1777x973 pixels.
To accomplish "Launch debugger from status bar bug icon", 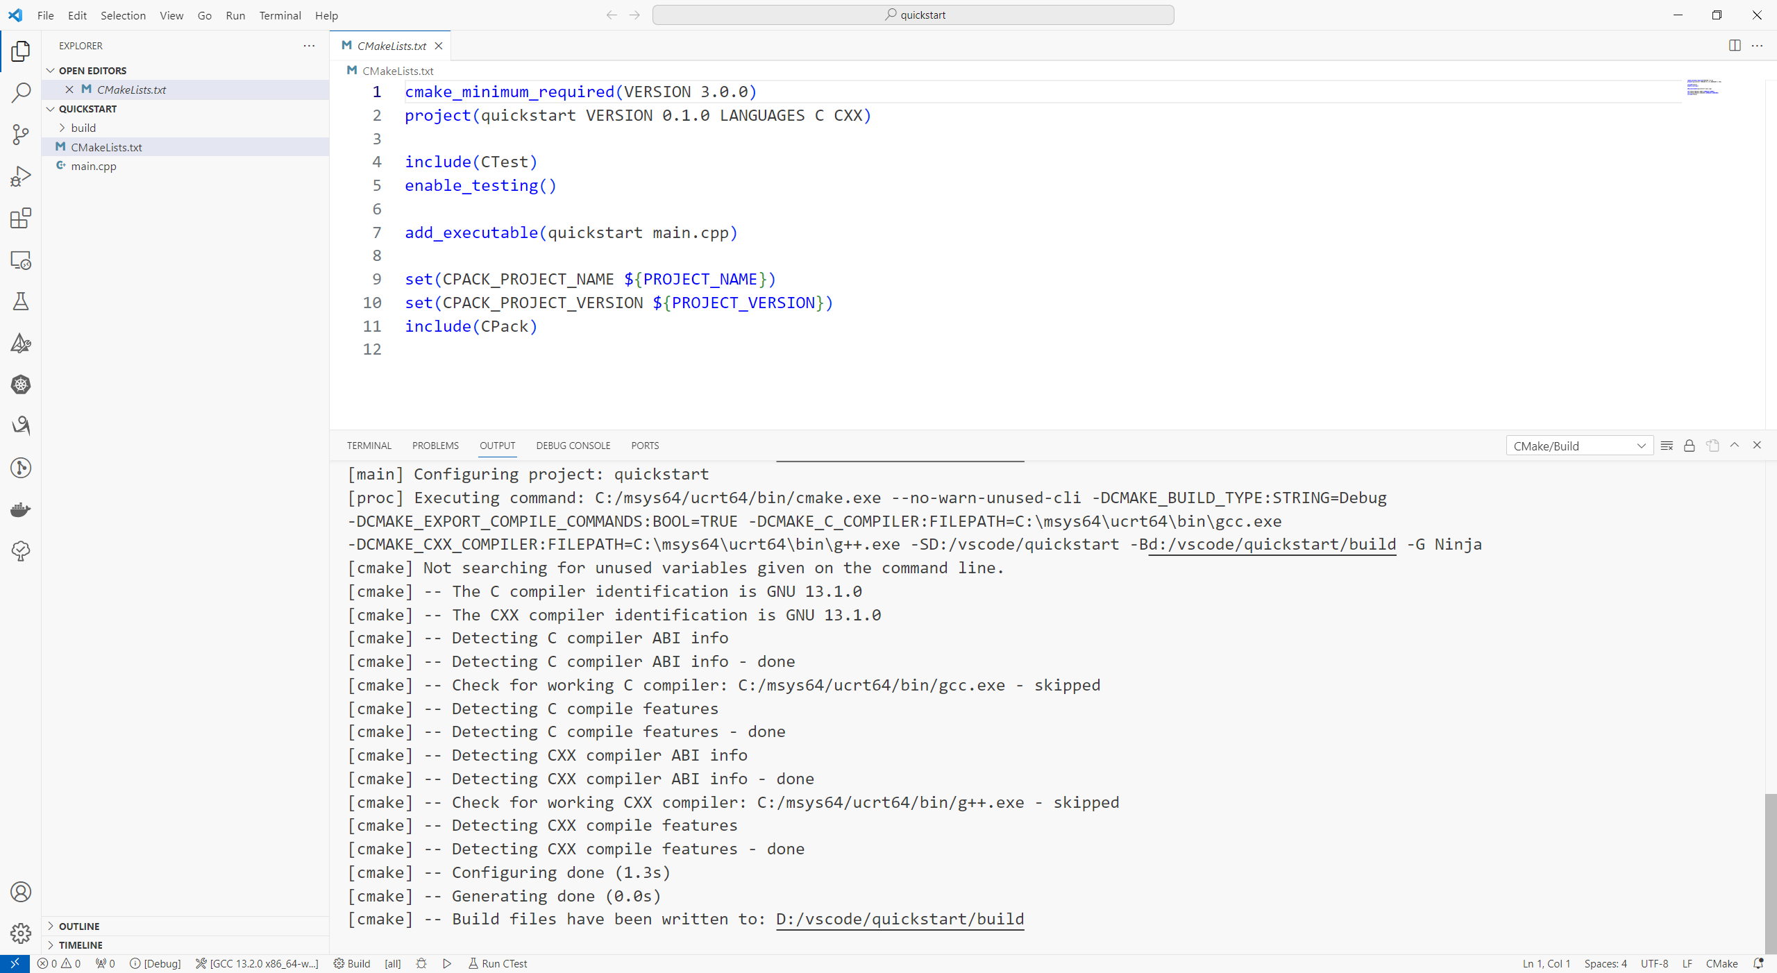I will click(421, 963).
